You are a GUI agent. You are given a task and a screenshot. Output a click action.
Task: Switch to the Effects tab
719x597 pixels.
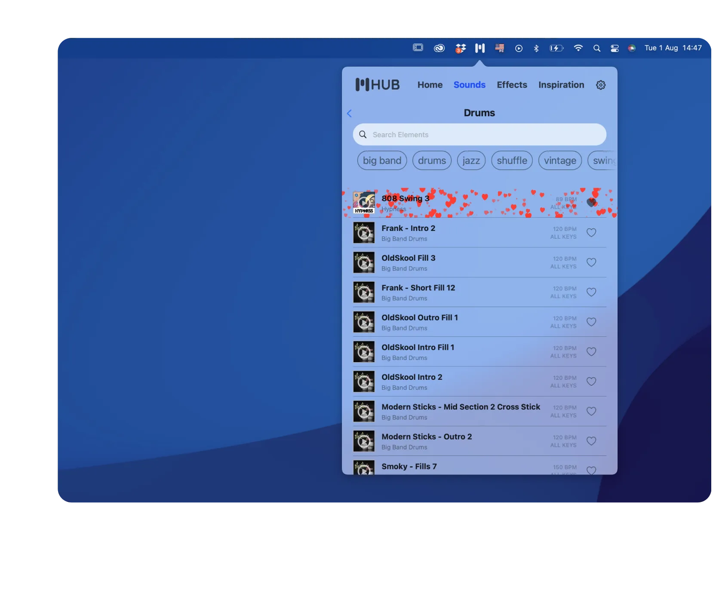pos(511,85)
